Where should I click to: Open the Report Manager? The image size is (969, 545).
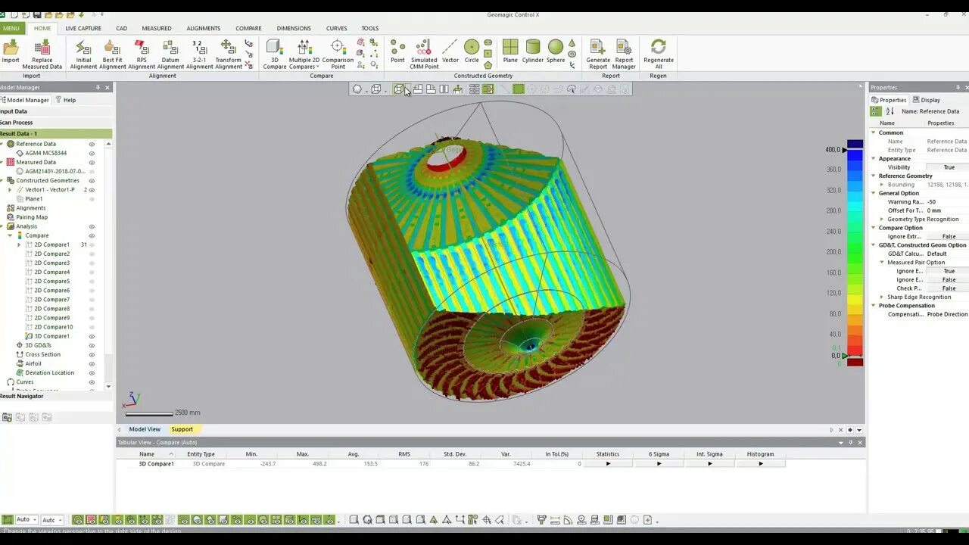624,53
